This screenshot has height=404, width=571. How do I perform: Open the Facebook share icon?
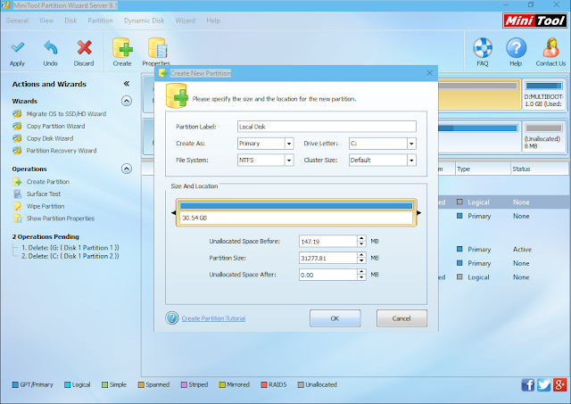point(527,384)
